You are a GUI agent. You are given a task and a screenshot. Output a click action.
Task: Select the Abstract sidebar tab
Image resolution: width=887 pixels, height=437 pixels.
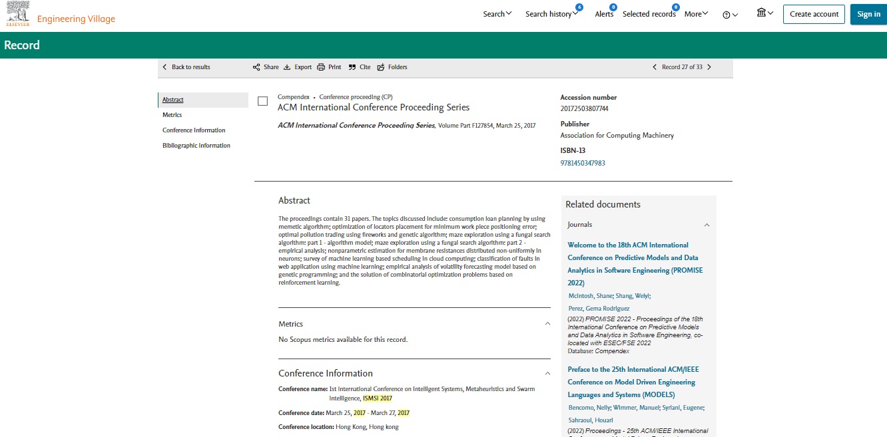[x=203, y=100]
